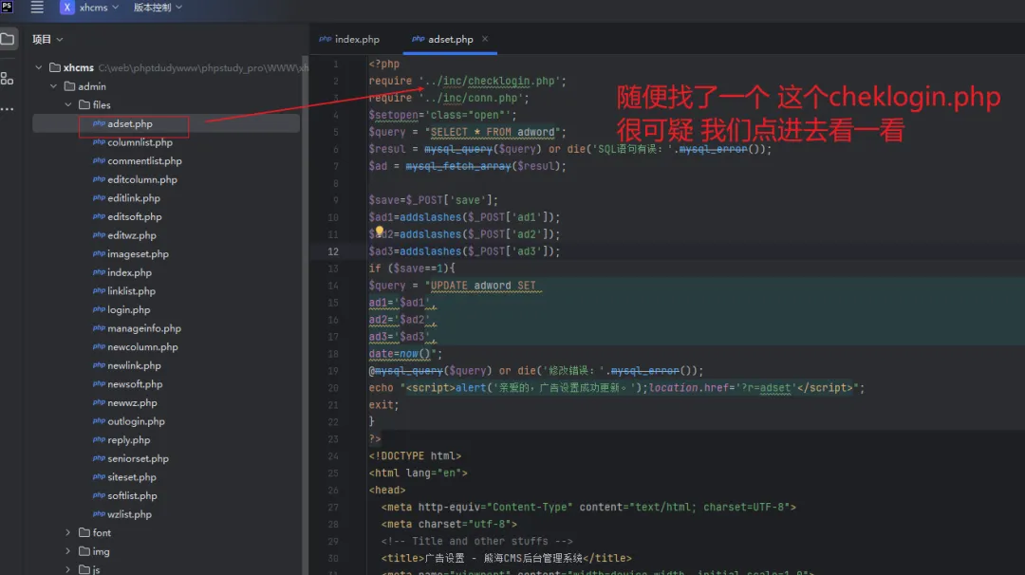Click the admin folder icon
This screenshot has width=1025, height=575.
pyautogui.click(x=70, y=86)
